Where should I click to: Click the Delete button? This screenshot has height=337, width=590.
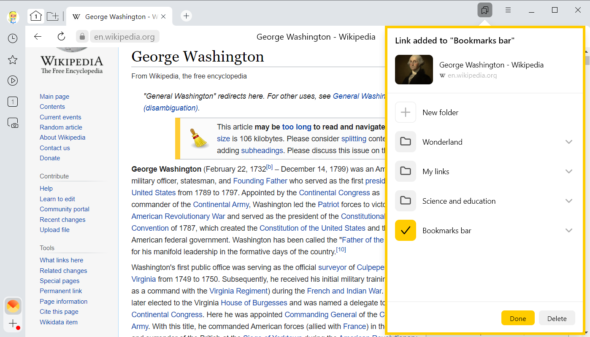[557, 318]
